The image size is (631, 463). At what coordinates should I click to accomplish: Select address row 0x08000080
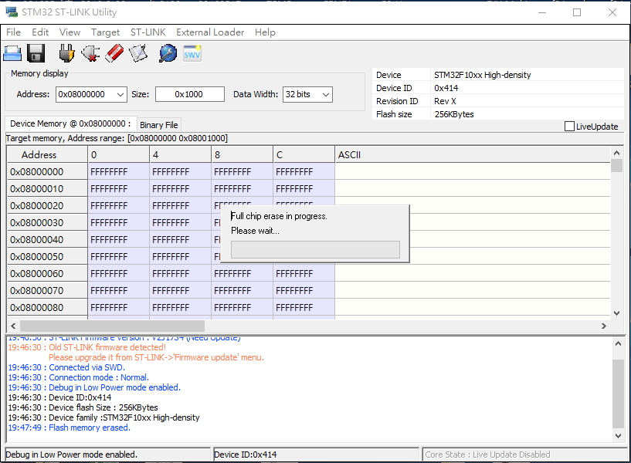[x=47, y=308]
